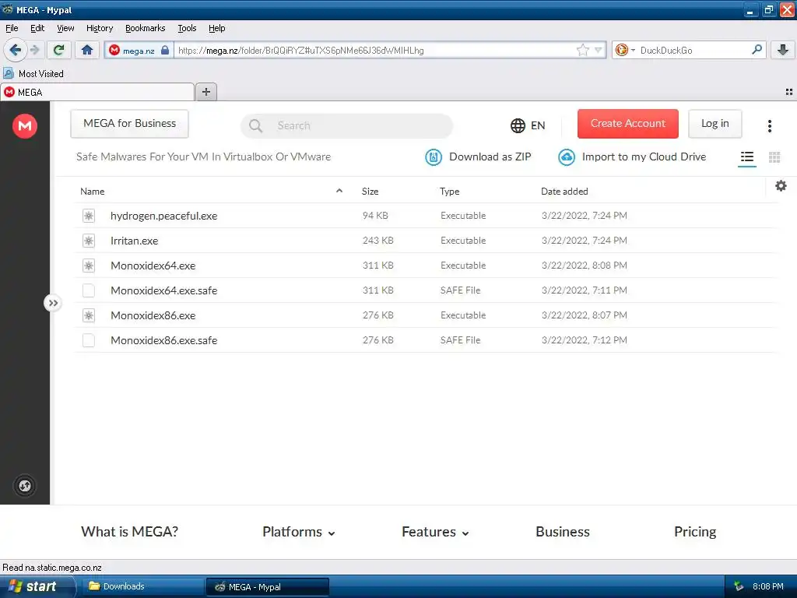The width and height of the screenshot is (797, 598).
Task: Select the MEGA browser tab
Action: tap(97, 92)
